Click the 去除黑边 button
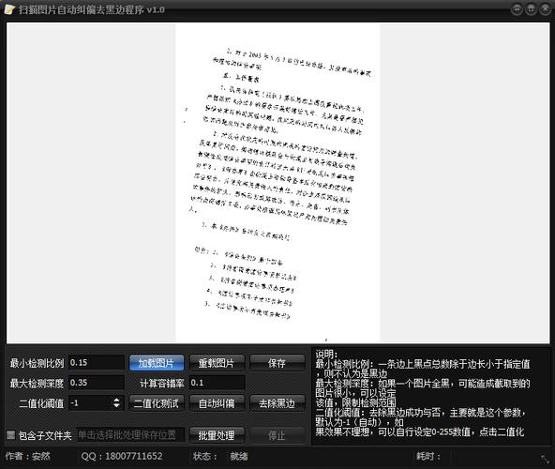 click(277, 403)
